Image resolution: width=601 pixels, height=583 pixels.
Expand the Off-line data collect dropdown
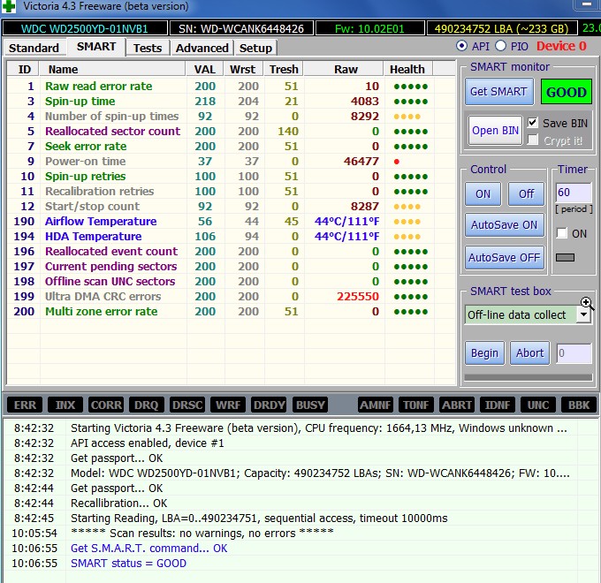click(583, 314)
